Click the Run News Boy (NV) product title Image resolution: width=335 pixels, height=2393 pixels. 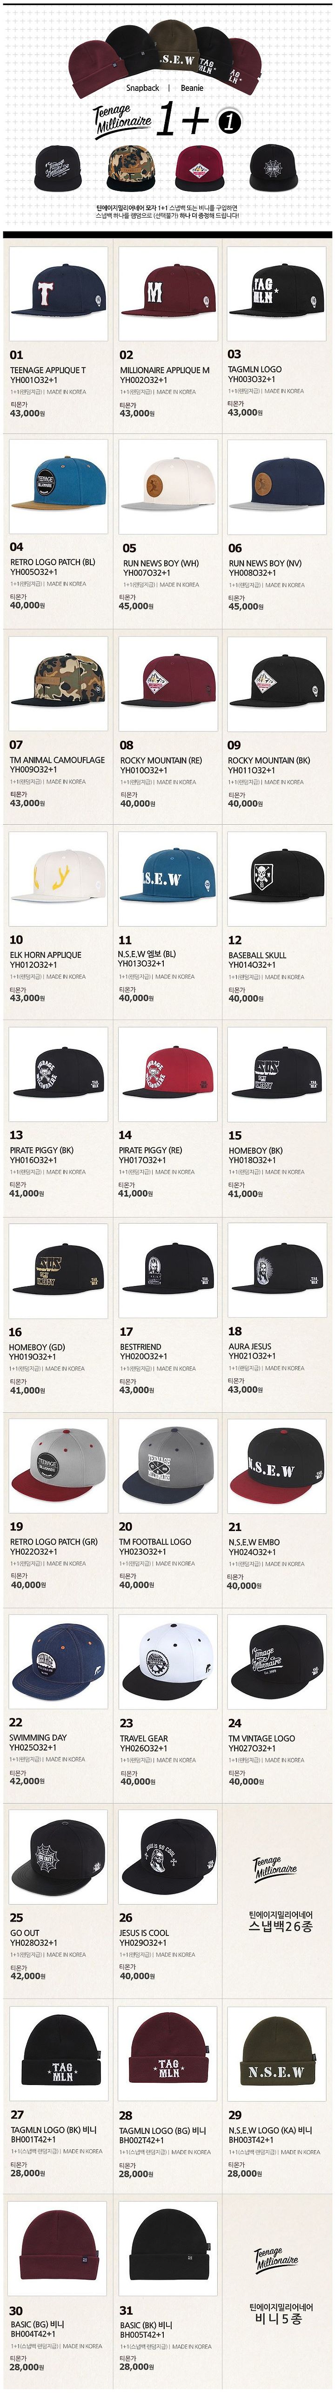pos(264,563)
